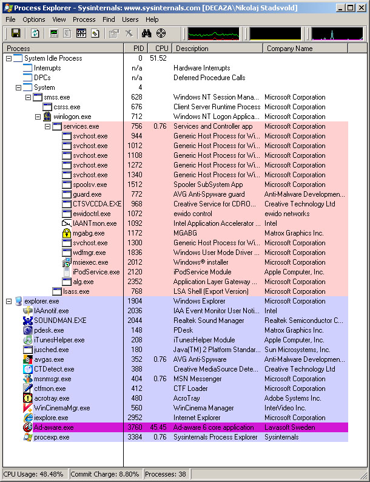Click the IAANTmon.exe process icon
The height and width of the screenshot is (482, 370).
point(66,223)
